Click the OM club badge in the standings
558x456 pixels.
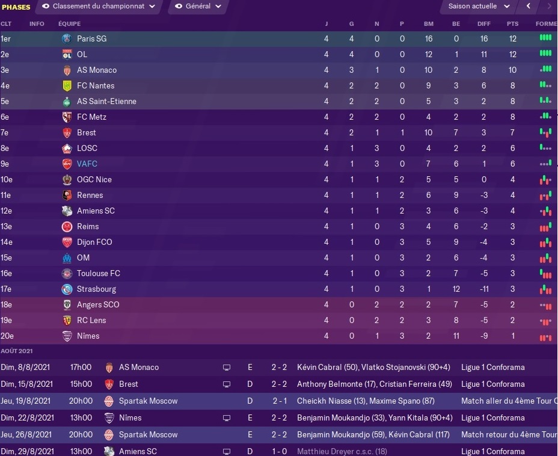tap(67, 258)
